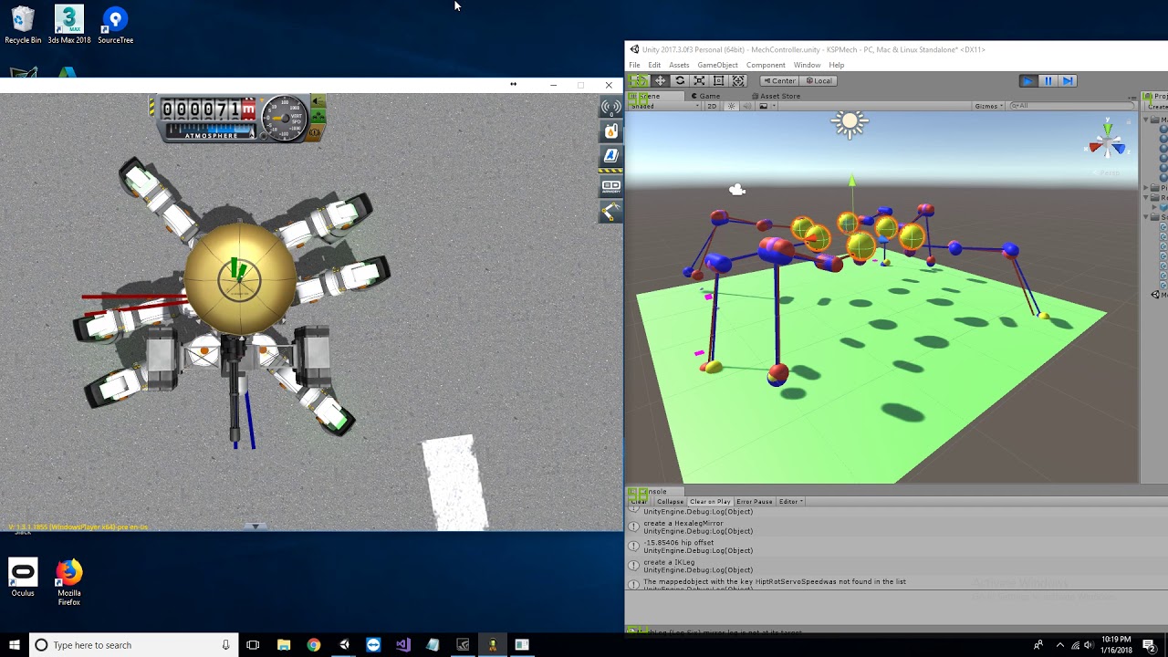Toggle scene audio speaker icon
1168x657 pixels.
[747, 106]
